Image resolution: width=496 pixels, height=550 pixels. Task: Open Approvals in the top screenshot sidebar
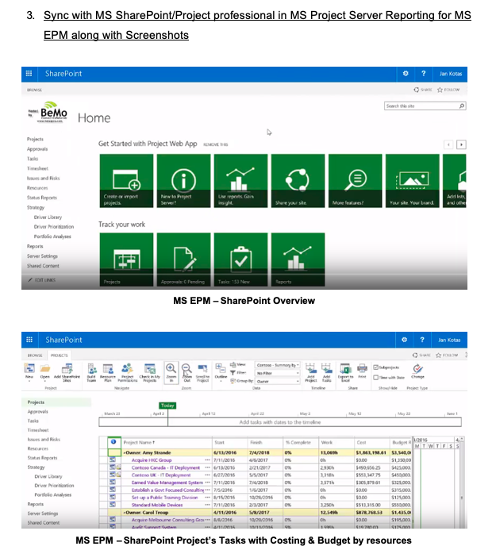(x=37, y=149)
